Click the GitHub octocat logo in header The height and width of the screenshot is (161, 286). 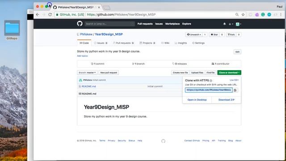pos(80,24)
